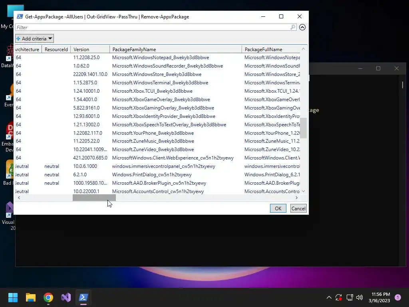Open the notification badge in the tray
Screen dimensions: 409x307
[x=398, y=297]
